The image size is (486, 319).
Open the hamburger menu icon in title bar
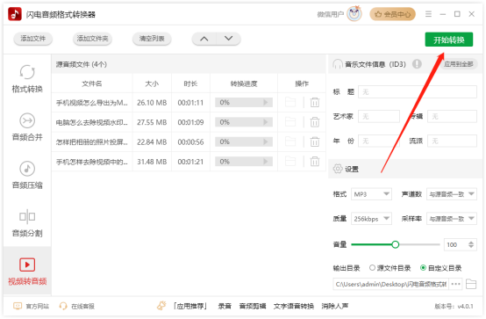pyautogui.click(x=428, y=14)
